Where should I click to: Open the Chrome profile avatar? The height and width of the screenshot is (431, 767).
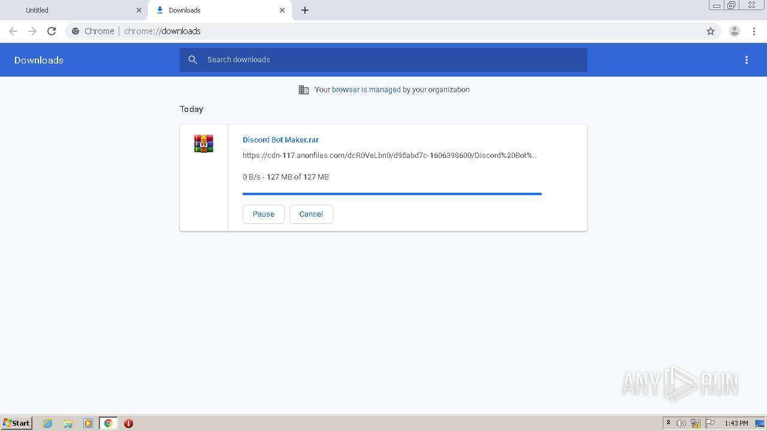[735, 31]
